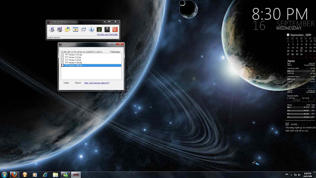316x178 pixels.
Task: Launch Internet Explorer from the taskbar
Action: [45, 175]
